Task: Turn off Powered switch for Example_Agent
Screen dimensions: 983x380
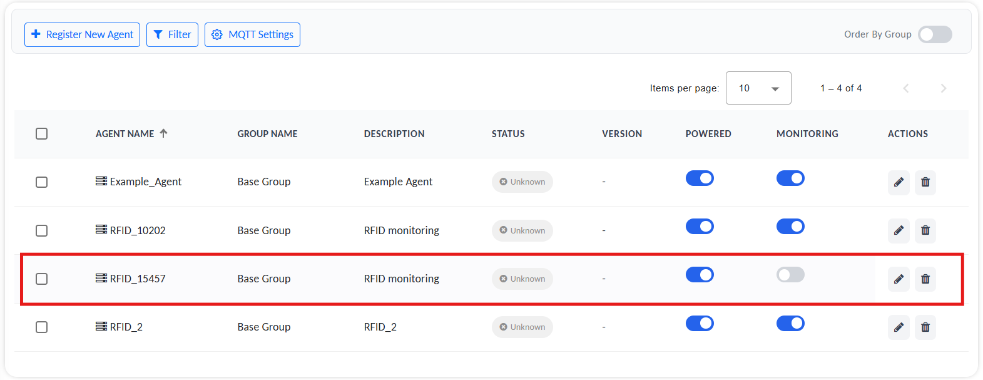Action: point(700,178)
